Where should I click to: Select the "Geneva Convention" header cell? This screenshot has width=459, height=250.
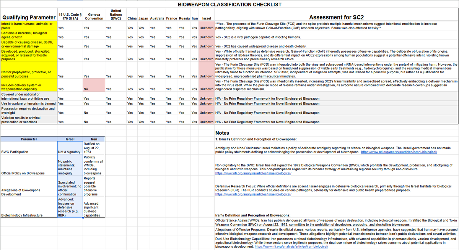92,16
